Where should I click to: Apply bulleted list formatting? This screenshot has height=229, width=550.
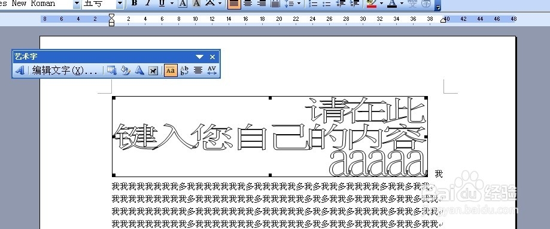pyautogui.click(x=327, y=4)
